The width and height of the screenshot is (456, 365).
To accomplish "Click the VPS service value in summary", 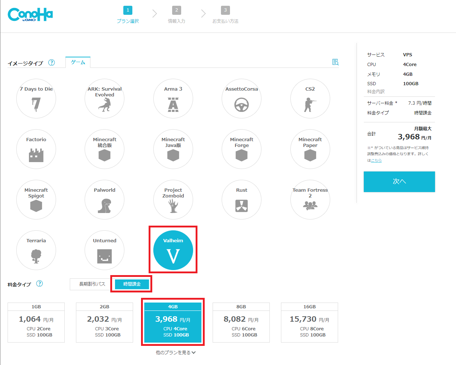I will pos(408,55).
